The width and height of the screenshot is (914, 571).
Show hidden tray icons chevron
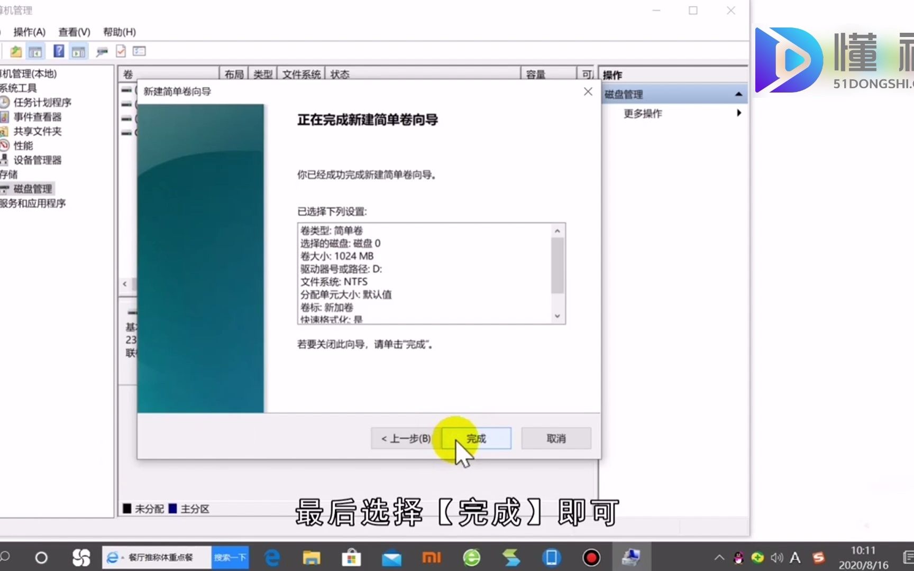(x=719, y=557)
